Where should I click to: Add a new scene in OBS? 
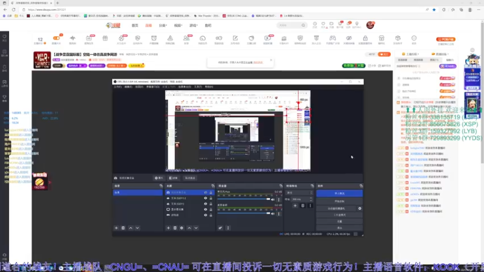[116, 228]
